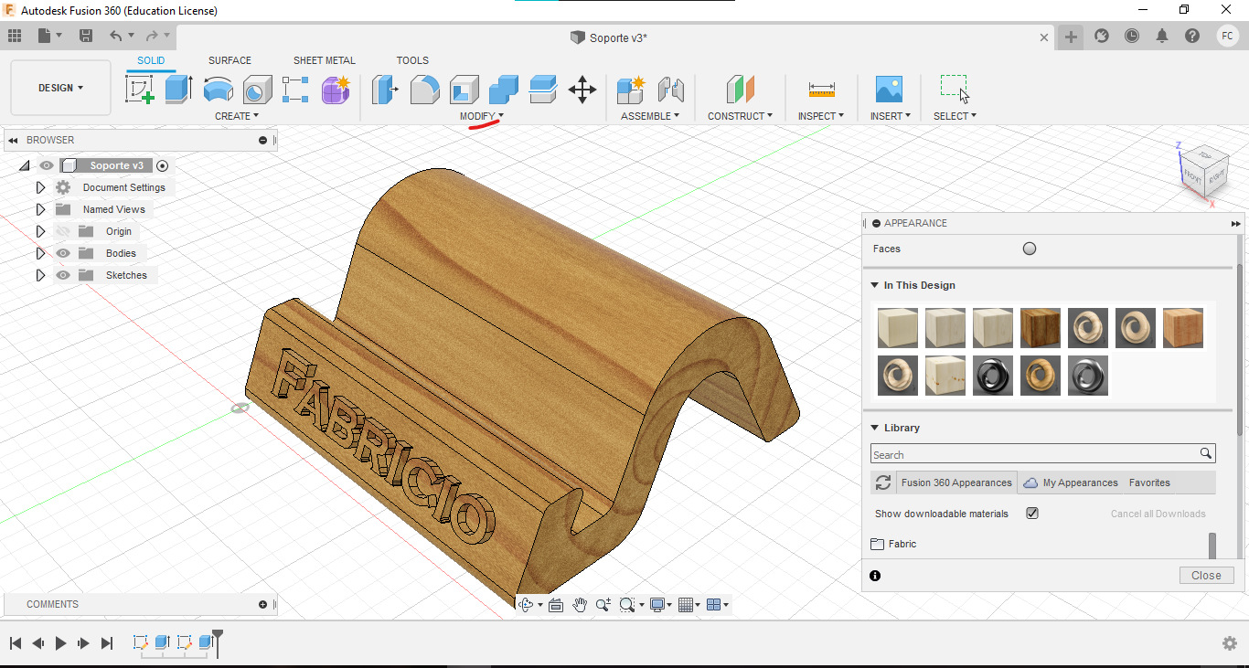Toggle visibility of the Bodies folder
The width and height of the screenshot is (1249, 668).
click(63, 253)
